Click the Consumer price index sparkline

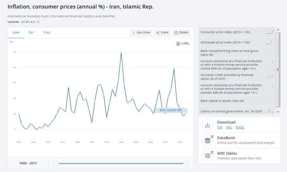pyautogui.click(x=269, y=32)
